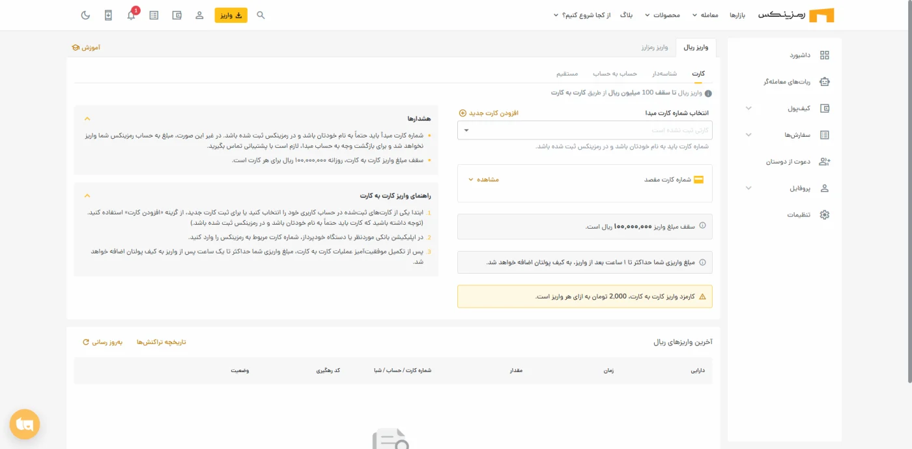Select the کارت sub-tab
Viewport: 912px width, 449px height.
pos(698,74)
